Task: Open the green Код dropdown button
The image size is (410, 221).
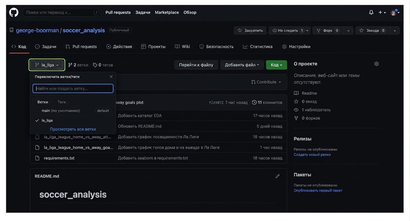Action: pos(276,65)
